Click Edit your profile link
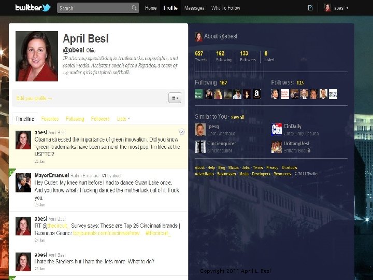The image size is (373, 280). pos(34,98)
